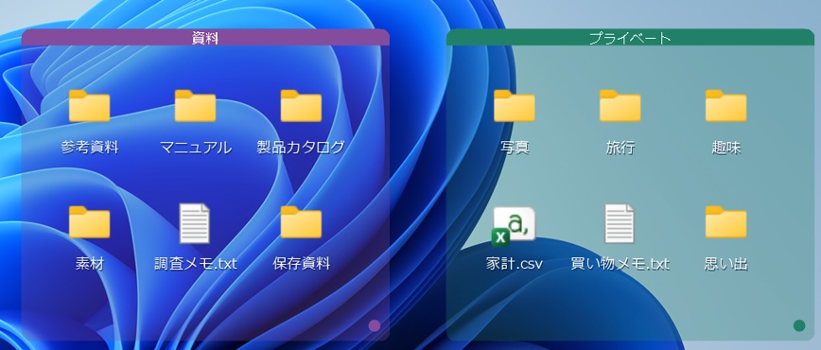
Task: Select the 思い出 label text
Action: [x=726, y=264]
